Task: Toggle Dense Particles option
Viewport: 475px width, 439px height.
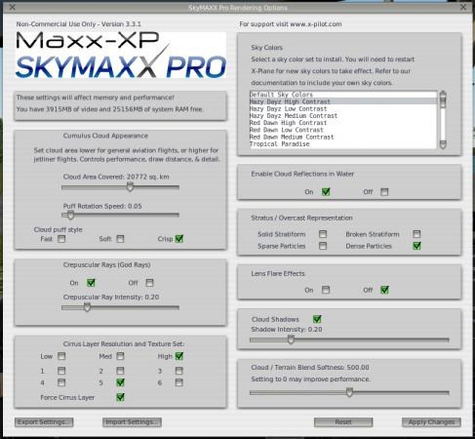Action: coord(416,246)
